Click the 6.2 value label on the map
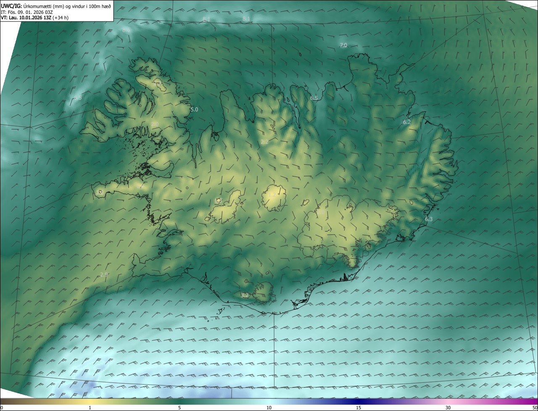538x411 pixels. pyautogui.click(x=407, y=122)
